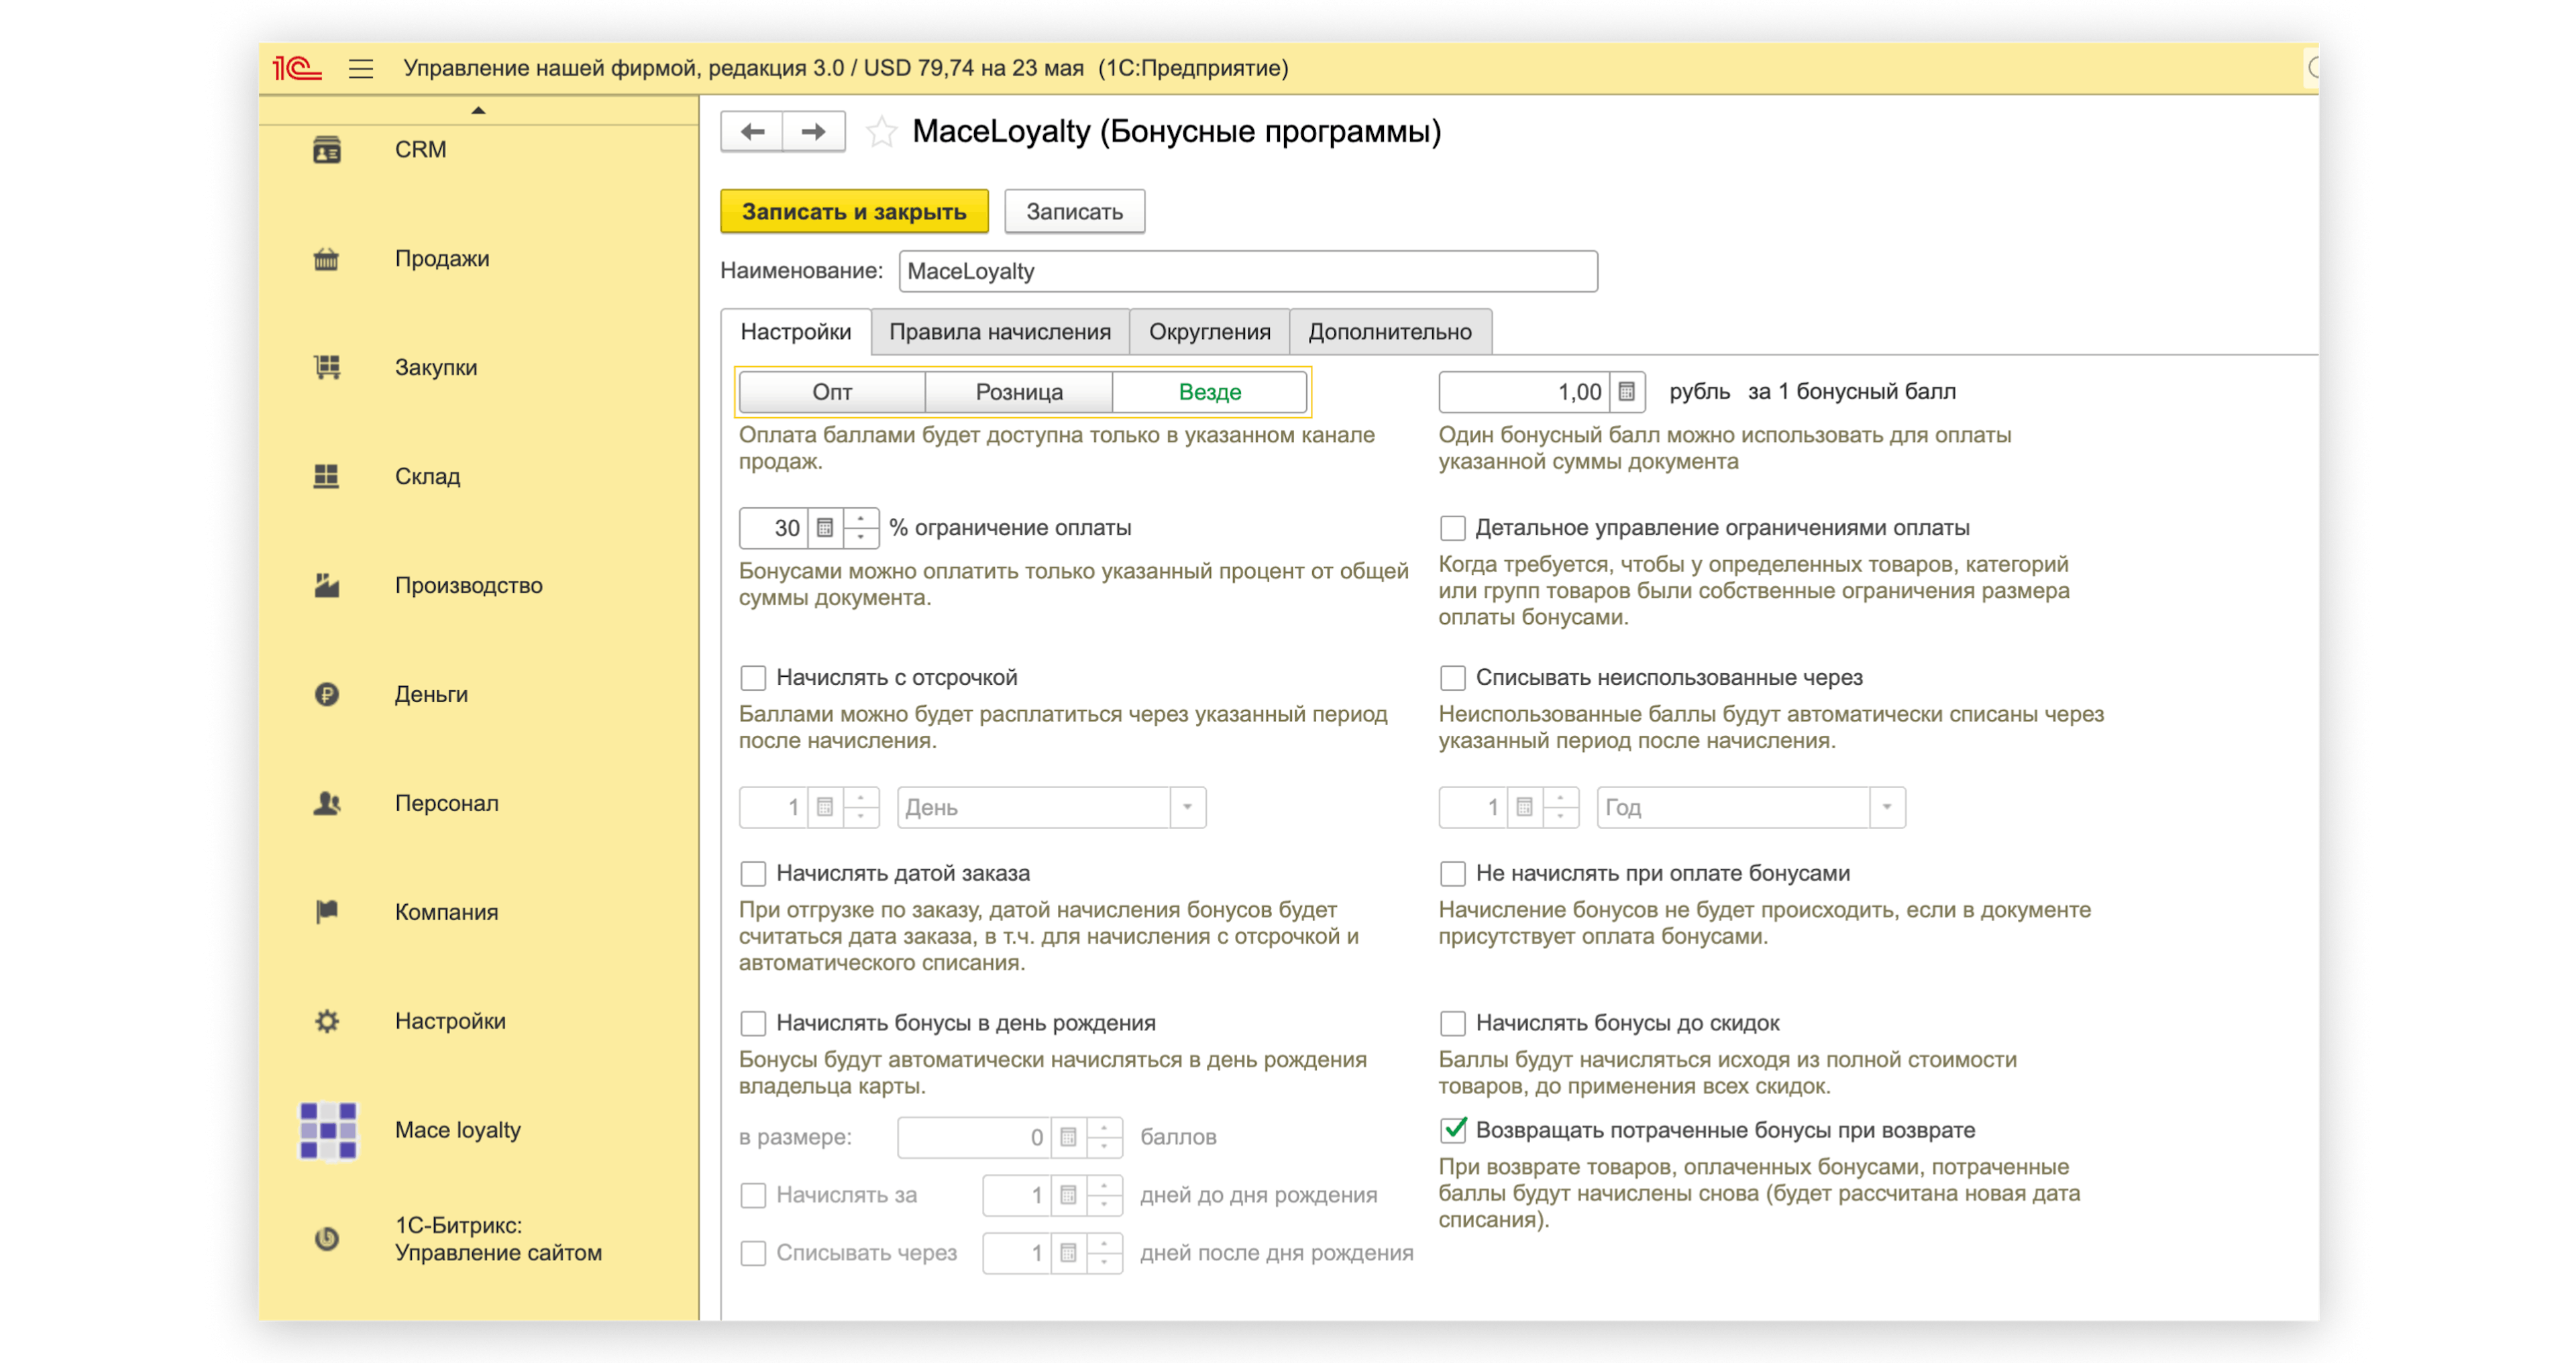This screenshot has height=1363, width=2576.
Task: Open calculator icon beside the День period field
Action: (x=825, y=808)
